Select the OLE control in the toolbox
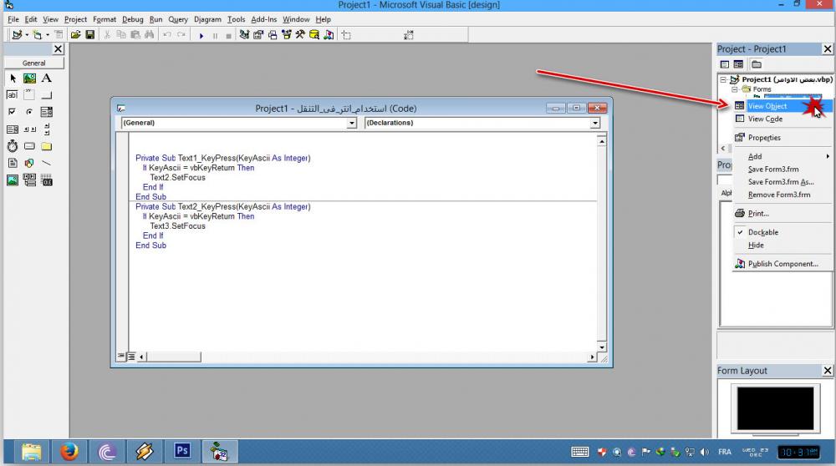This screenshot has height=466, width=836. pos(46,180)
